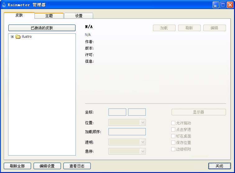The image size is (235, 173).
Task: Click the illustro folder icon
Action: click(18, 37)
